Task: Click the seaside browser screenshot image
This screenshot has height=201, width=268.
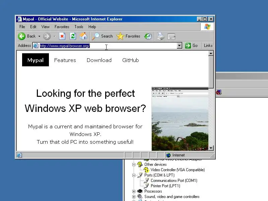Action: [x=180, y=119]
